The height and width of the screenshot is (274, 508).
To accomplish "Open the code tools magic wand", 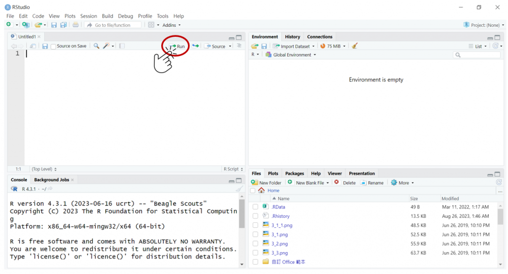I will (106, 46).
